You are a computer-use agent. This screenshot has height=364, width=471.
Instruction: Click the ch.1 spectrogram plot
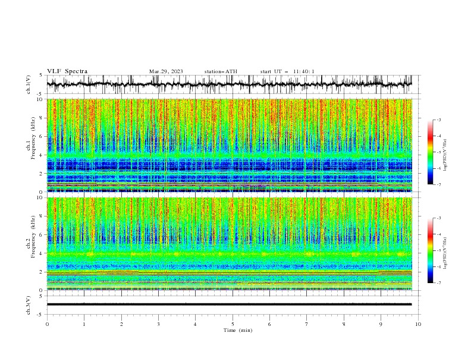pos(229,145)
